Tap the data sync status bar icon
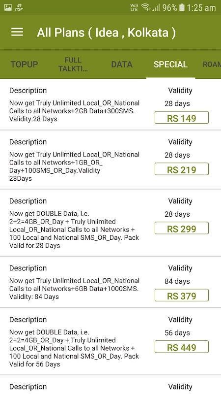 coord(19,7)
